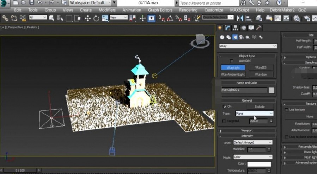
Task: Open Select by Name dialog
Action: [x=60, y=18]
